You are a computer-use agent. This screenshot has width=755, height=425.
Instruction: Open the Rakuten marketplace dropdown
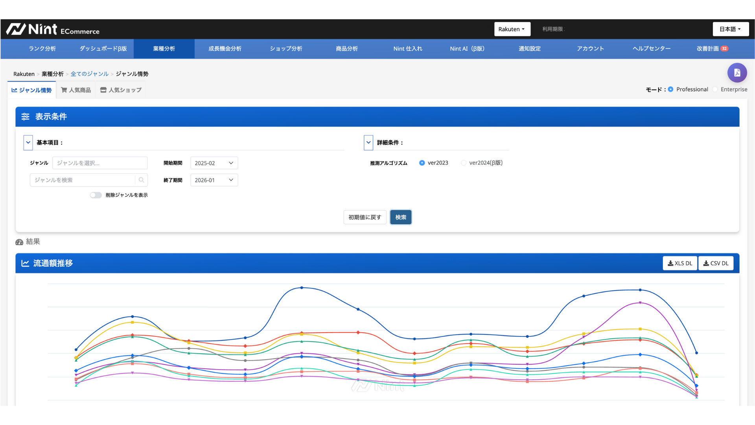[x=512, y=29]
